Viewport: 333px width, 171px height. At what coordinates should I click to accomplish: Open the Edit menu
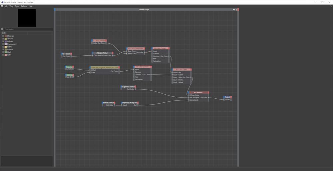pos(6,6)
